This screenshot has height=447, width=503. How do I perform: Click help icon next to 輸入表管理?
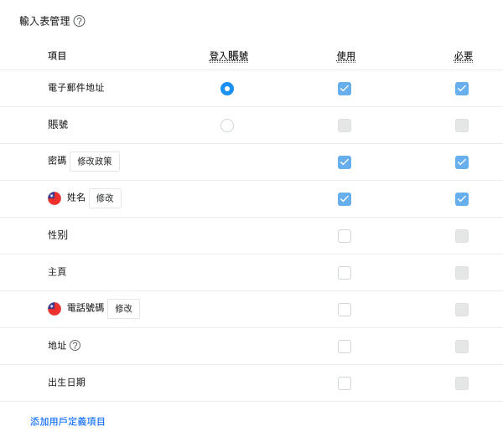(80, 21)
